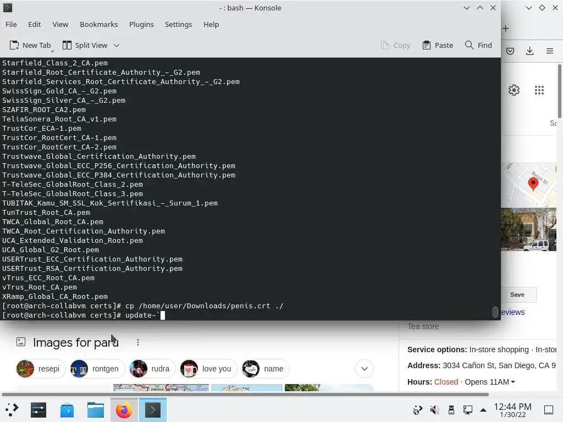The width and height of the screenshot is (563, 422).
Task: Expand the Opens 11AM hours dropdown
Action: [513, 382]
